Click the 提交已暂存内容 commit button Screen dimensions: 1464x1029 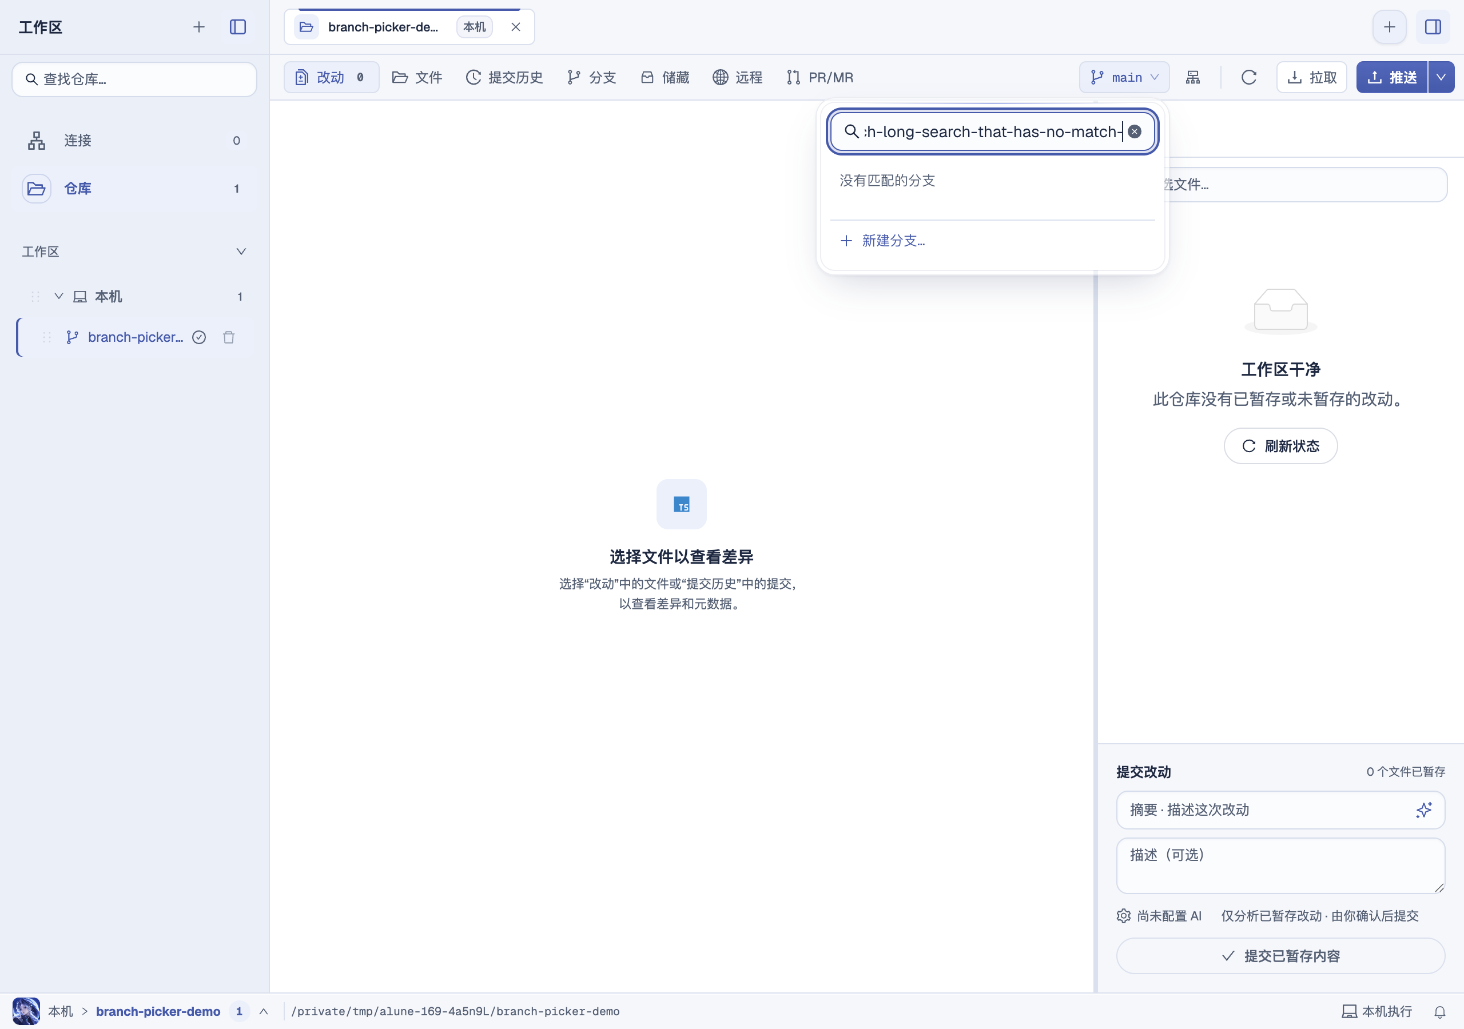(x=1280, y=956)
